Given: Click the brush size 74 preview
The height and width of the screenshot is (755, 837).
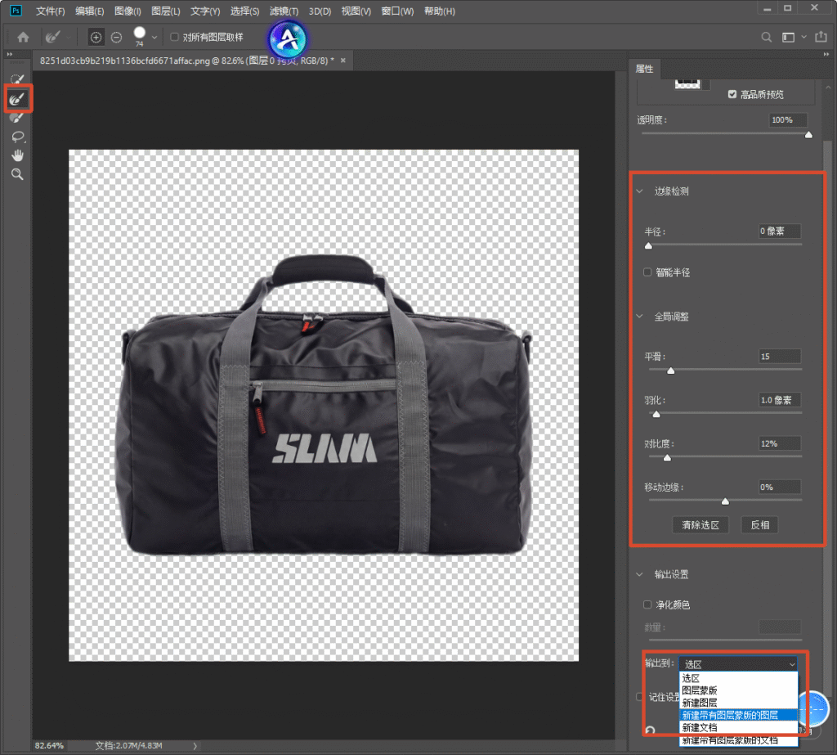Looking at the screenshot, I should [139, 36].
